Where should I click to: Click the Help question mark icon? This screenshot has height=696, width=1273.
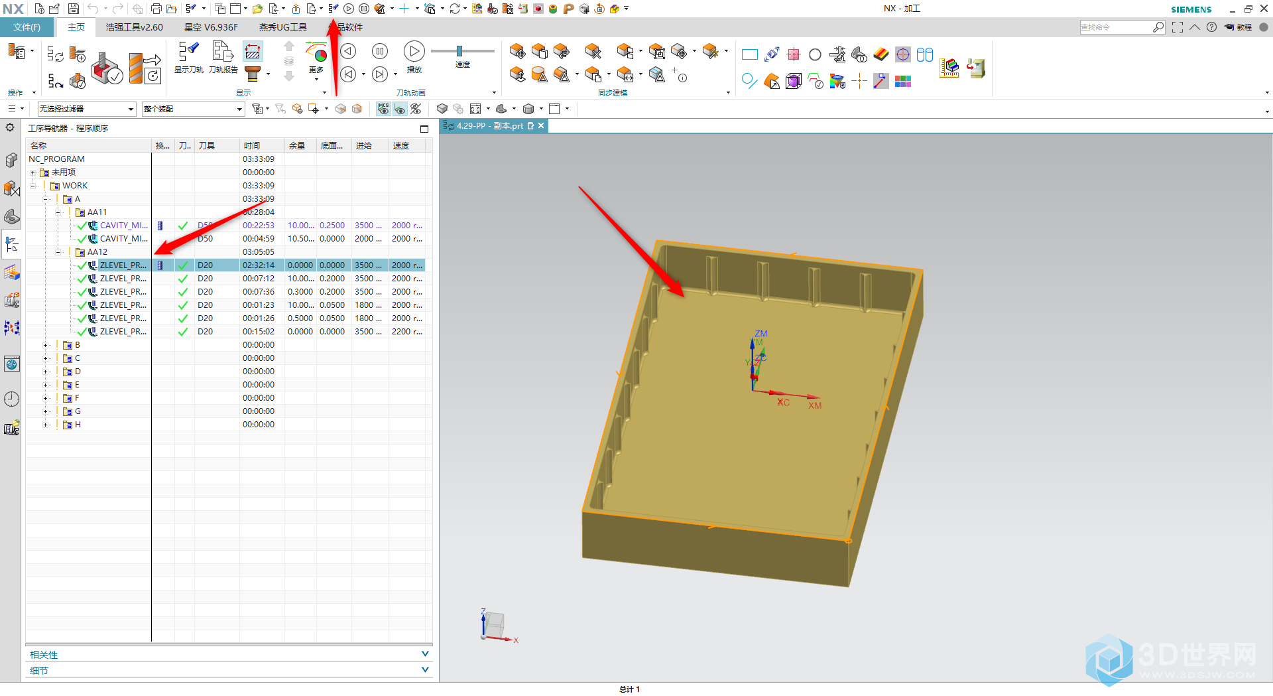click(x=1211, y=27)
